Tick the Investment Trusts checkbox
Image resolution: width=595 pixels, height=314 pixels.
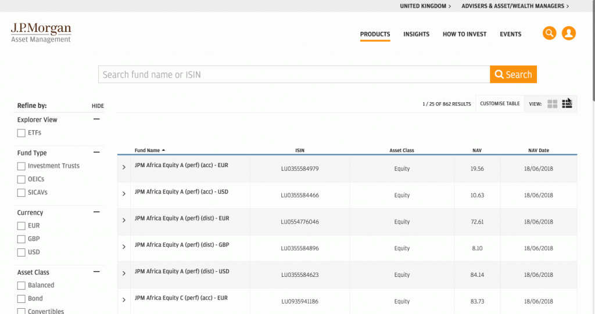(21, 166)
